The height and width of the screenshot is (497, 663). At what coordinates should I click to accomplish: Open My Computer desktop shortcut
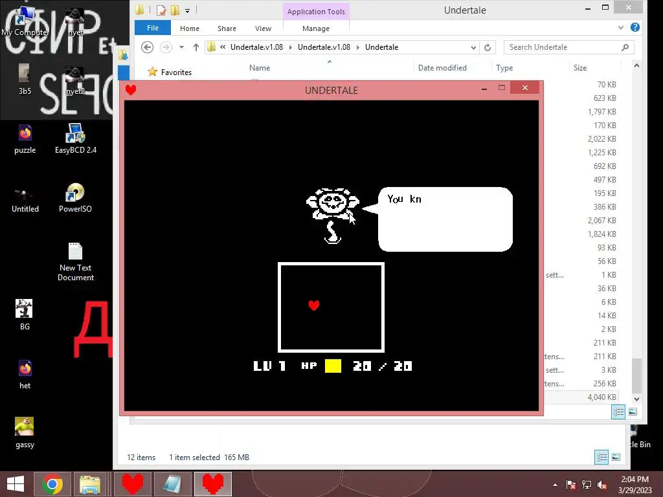click(x=25, y=21)
